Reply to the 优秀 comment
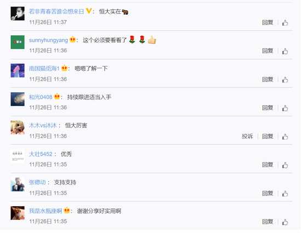301x233 pixels. (x=268, y=165)
